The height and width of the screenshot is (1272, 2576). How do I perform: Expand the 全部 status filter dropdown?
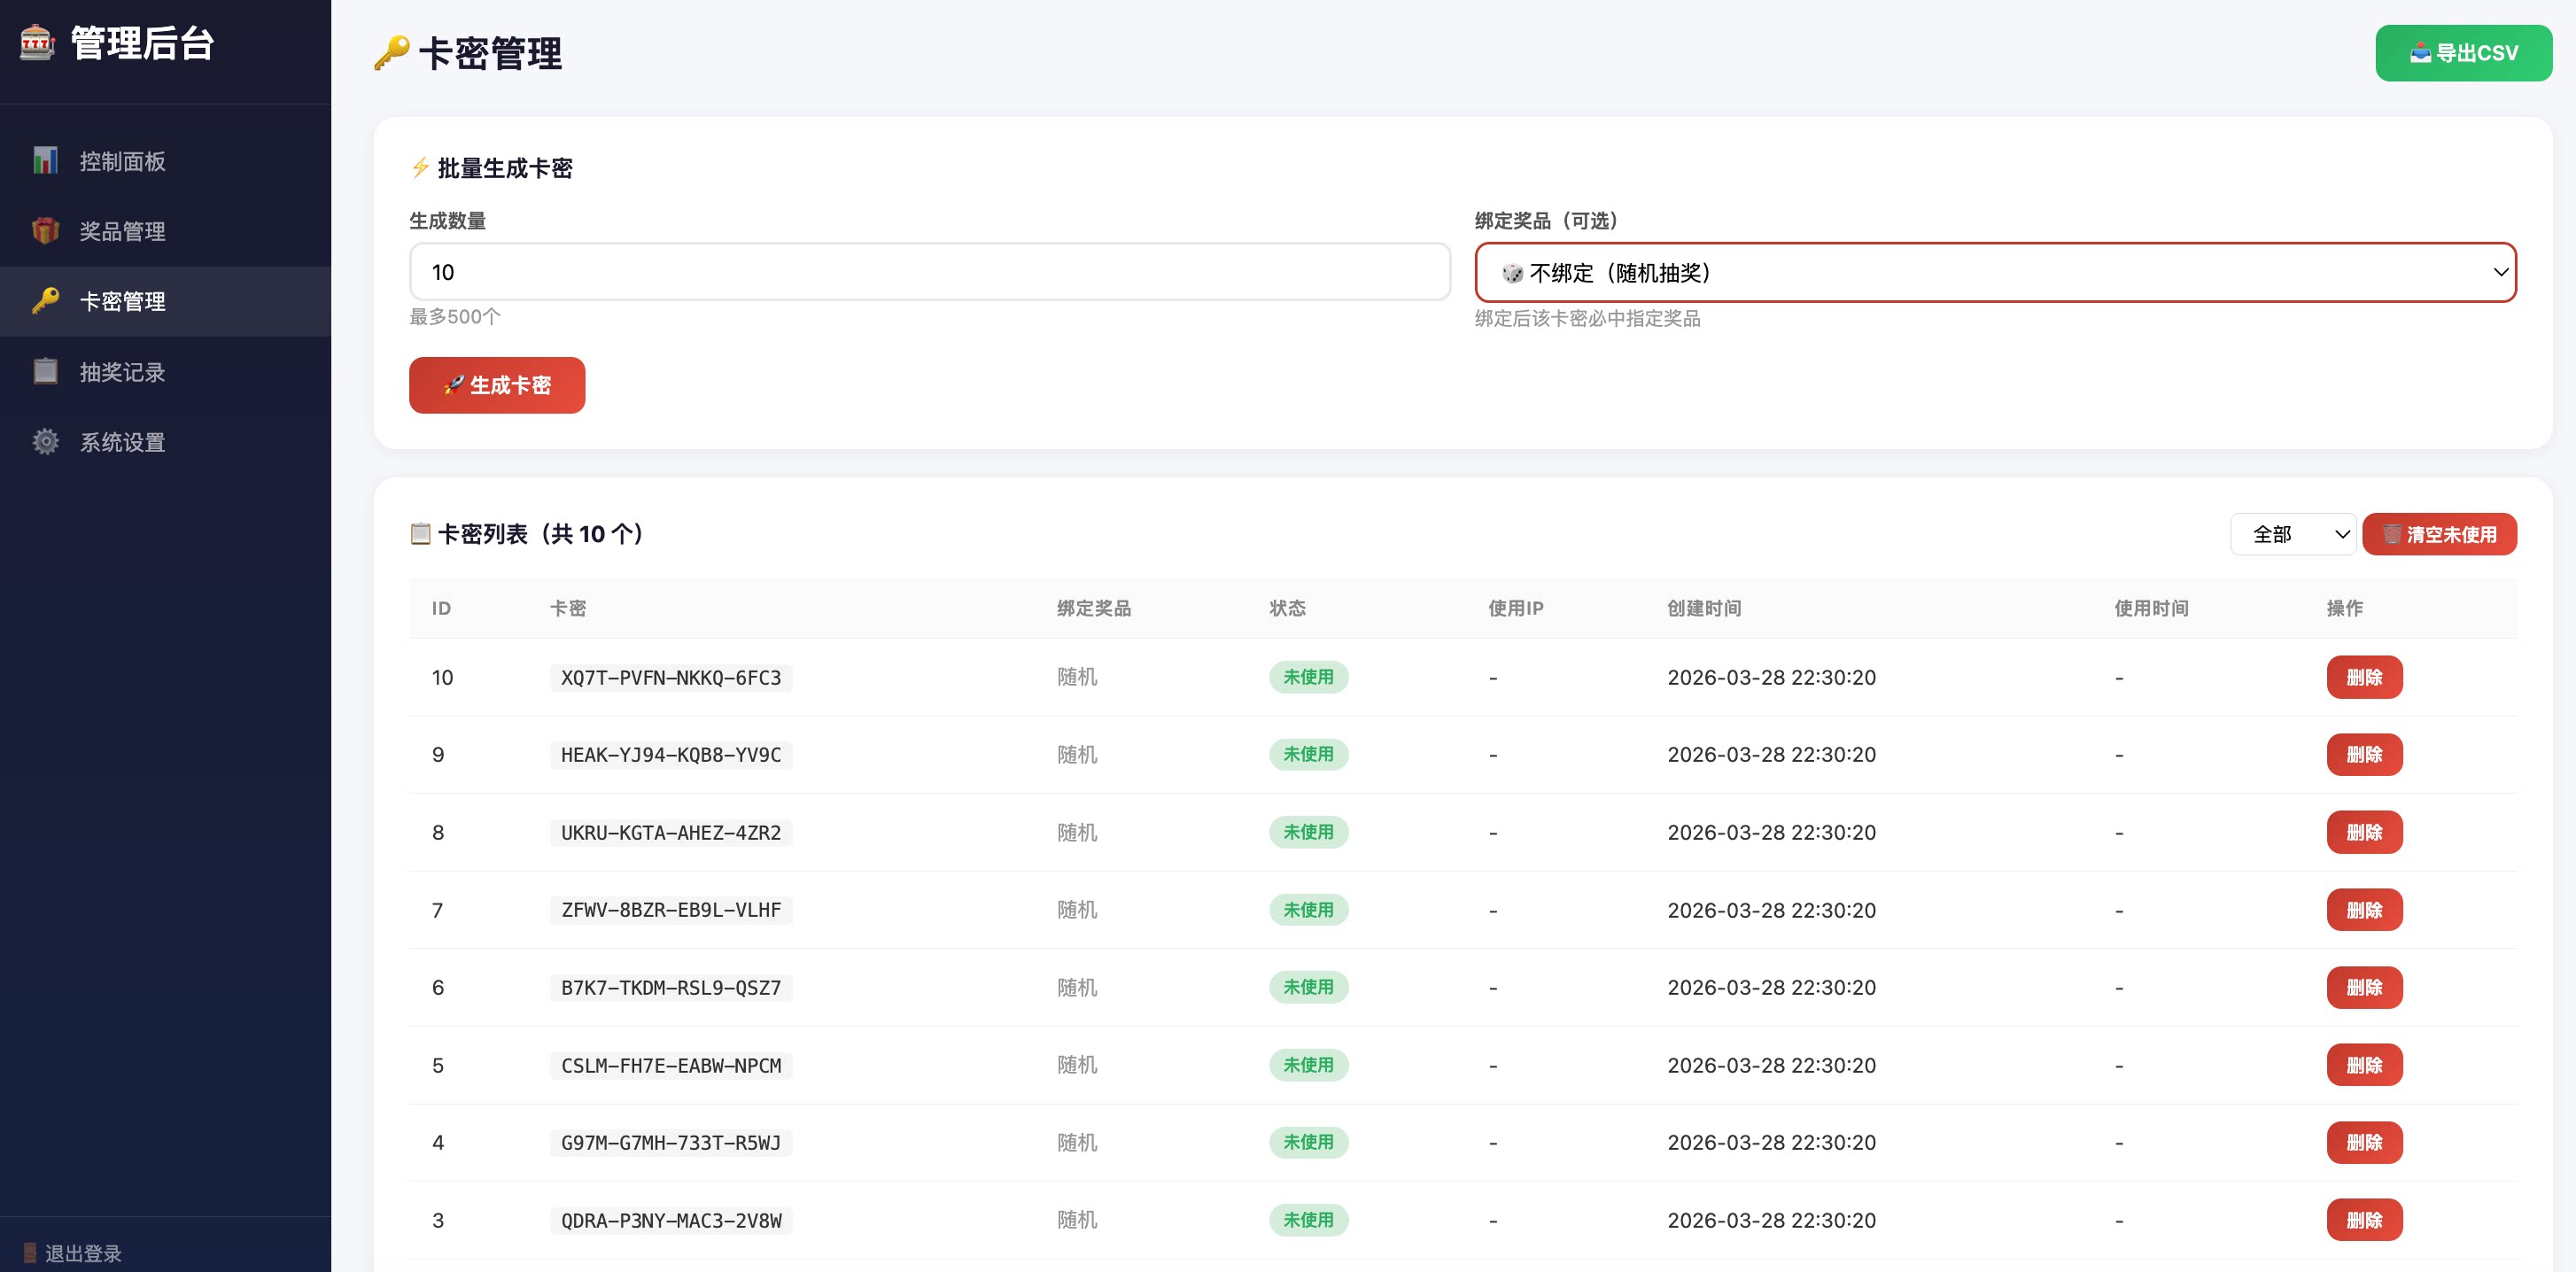[x=2292, y=534]
